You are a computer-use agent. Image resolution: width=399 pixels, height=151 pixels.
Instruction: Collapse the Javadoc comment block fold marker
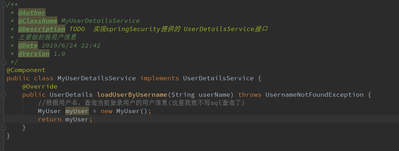pyautogui.click(x=4, y=4)
